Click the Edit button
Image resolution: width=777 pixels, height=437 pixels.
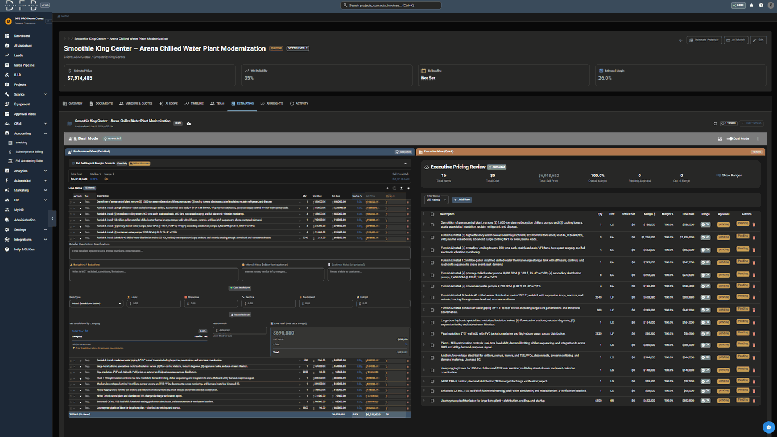[x=759, y=40]
